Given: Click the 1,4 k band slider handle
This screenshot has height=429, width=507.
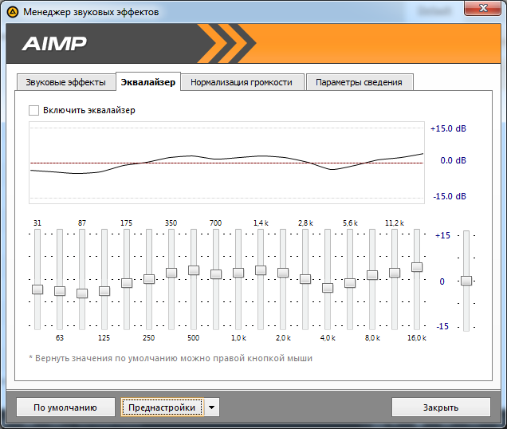Looking at the screenshot, I should [261, 270].
